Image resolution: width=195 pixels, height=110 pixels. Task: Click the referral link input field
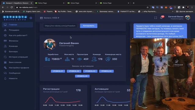click(60, 26)
